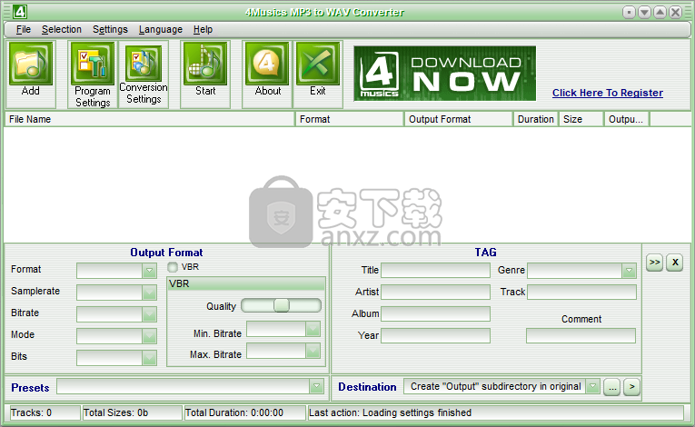This screenshot has width=695, height=427.
Task: Expand the Min. Bitrate dropdown
Action: [313, 329]
